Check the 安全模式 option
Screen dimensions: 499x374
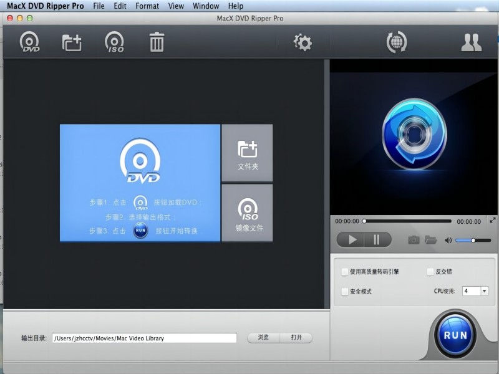[345, 292]
